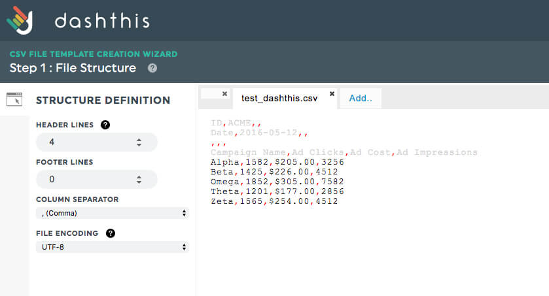Click the DashThis logo icon
The width and height of the screenshot is (549, 296).
(20, 20)
